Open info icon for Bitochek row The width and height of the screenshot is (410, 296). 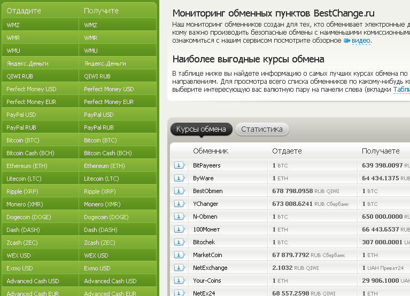[180, 242]
